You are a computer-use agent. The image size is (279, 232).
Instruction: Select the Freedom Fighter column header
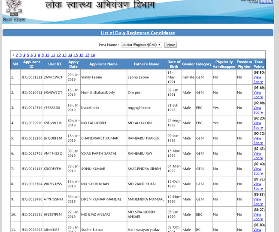pyautogui.click(x=244, y=64)
